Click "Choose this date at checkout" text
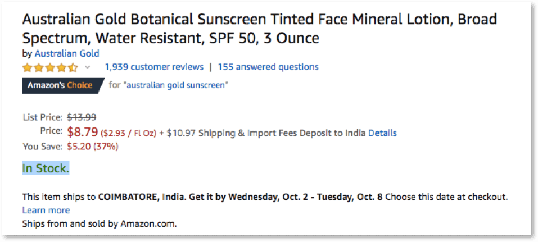This screenshot has width=538, height=242. click(x=446, y=198)
